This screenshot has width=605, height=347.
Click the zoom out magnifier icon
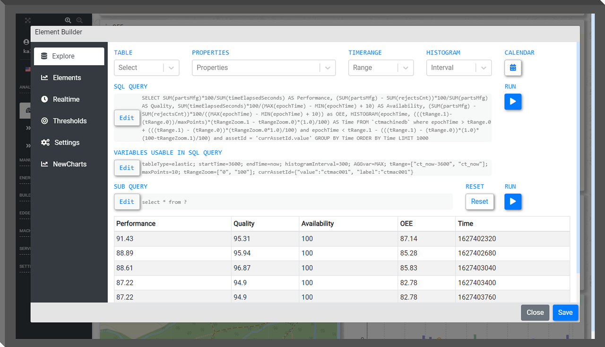(79, 20)
